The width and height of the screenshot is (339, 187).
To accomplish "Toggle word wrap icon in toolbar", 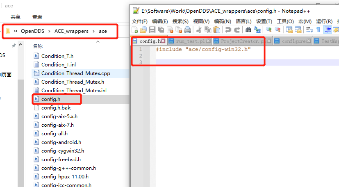I will point(309,30).
